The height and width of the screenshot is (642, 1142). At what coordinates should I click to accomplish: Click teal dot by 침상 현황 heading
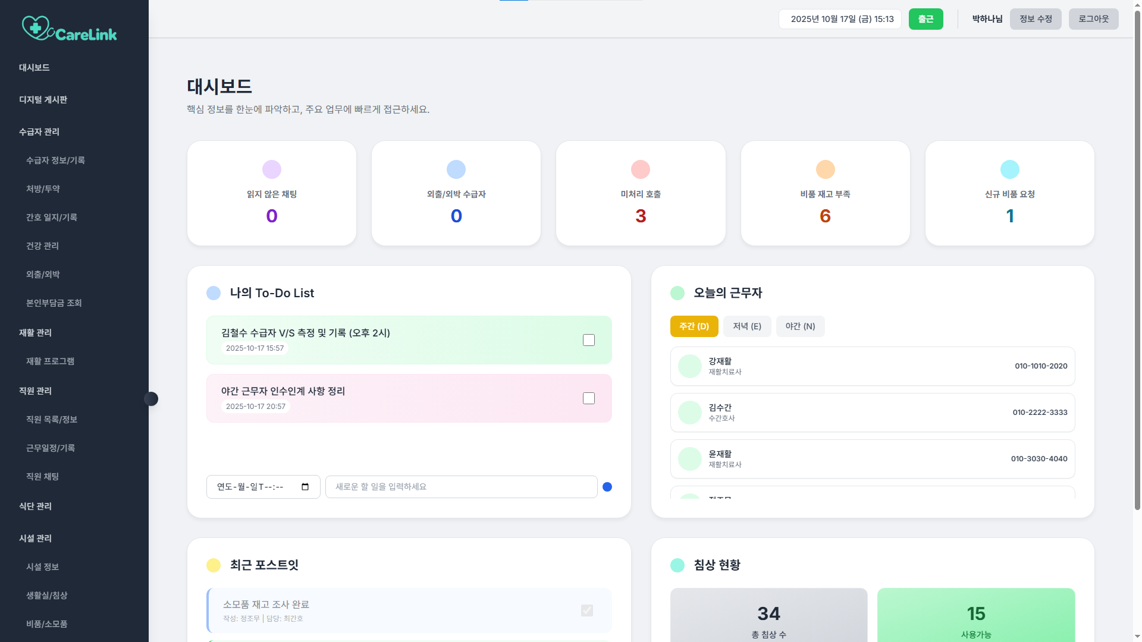pos(677,565)
